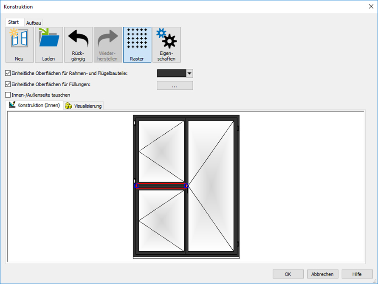Select the lower-left window pane
This screenshot has height=284, width=378.
tap(161, 220)
